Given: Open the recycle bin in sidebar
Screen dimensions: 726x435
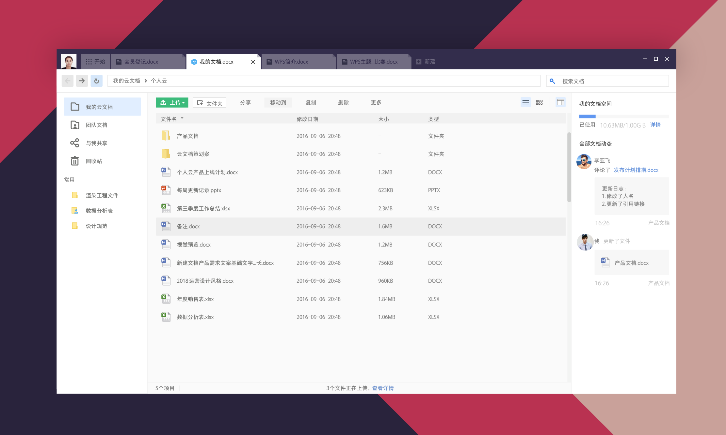Looking at the screenshot, I should pyautogui.click(x=93, y=161).
